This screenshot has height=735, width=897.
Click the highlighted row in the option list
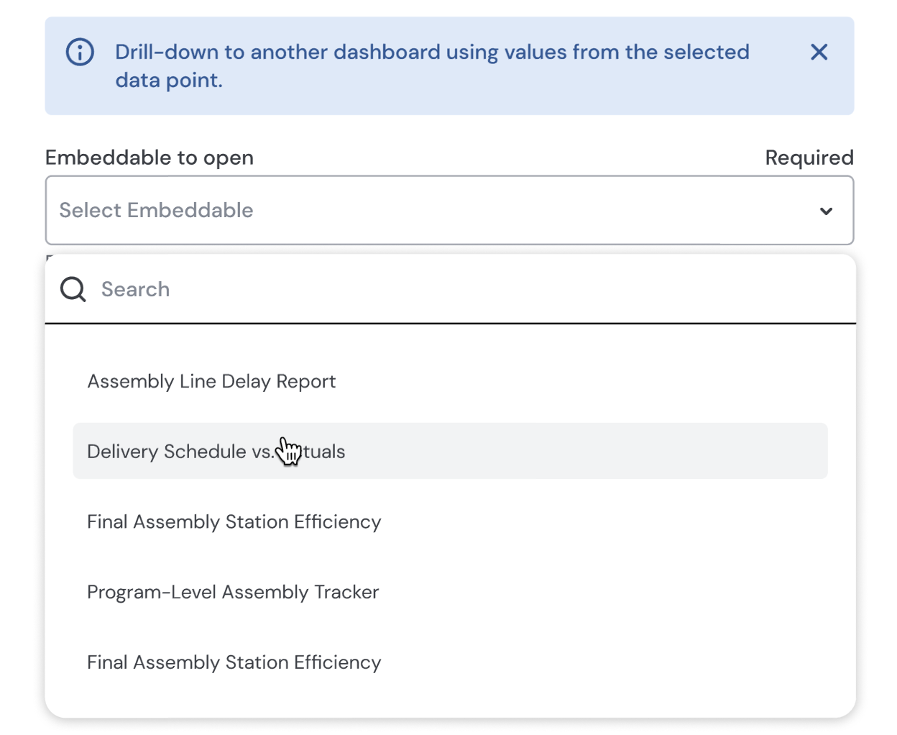click(x=575, y=452)
